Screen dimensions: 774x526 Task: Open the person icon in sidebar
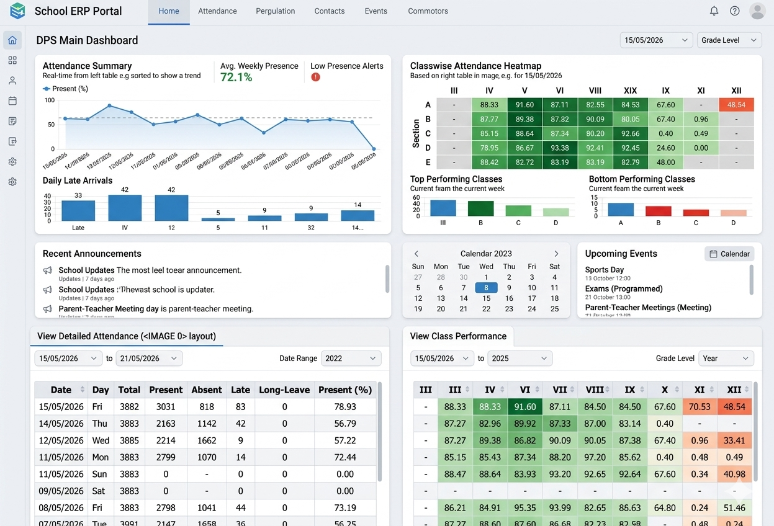pos(12,81)
